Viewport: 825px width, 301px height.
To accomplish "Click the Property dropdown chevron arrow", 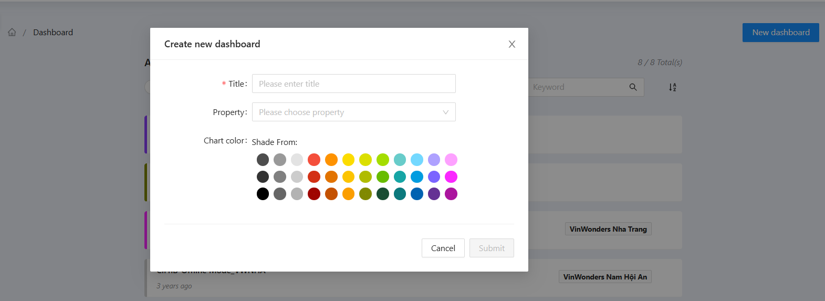I will [x=445, y=112].
